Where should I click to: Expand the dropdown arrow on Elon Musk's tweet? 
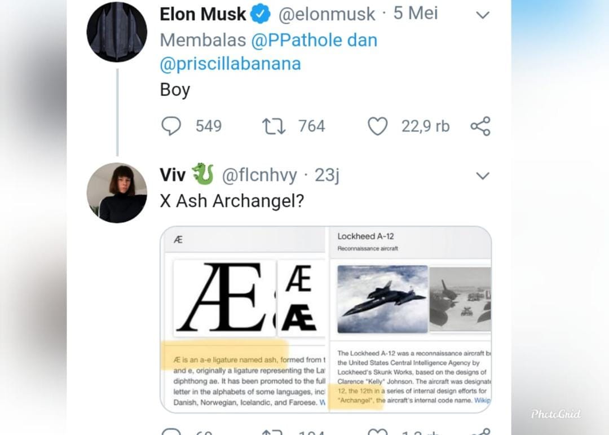click(x=483, y=15)
